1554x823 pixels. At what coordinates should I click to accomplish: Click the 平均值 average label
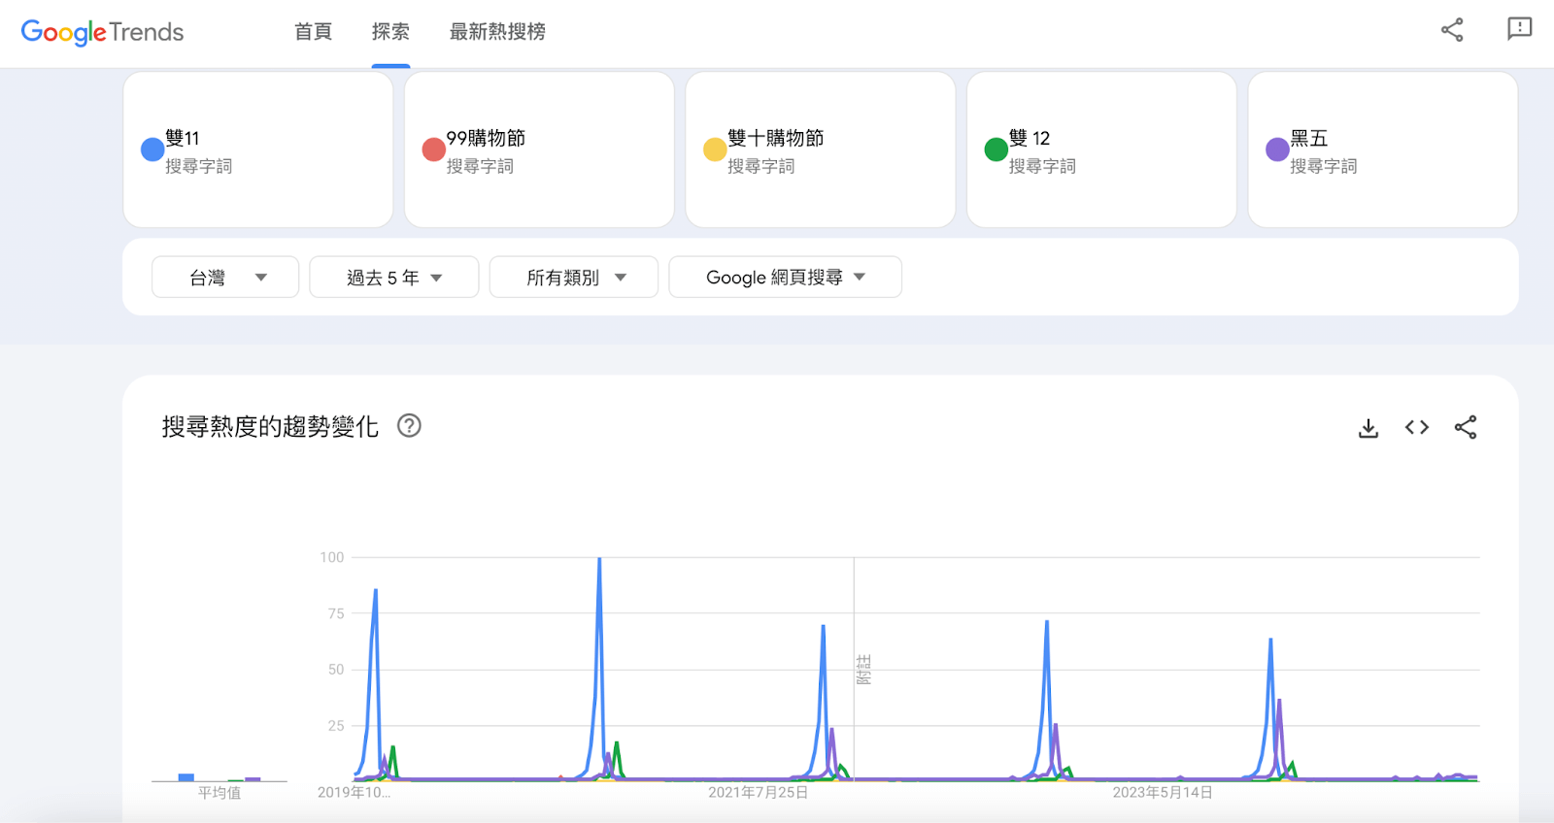[220, 793]
